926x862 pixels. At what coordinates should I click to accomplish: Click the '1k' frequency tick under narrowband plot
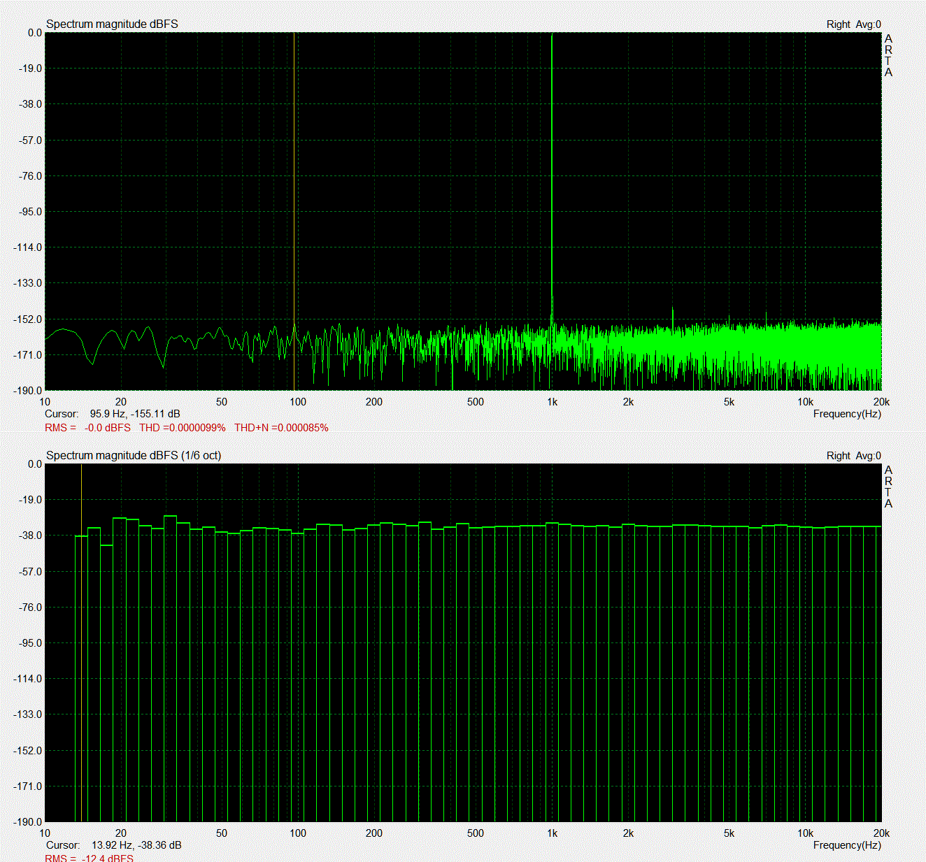552,402
